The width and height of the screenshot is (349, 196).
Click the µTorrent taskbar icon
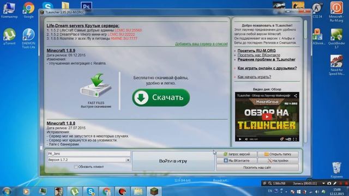pos(74,191)
